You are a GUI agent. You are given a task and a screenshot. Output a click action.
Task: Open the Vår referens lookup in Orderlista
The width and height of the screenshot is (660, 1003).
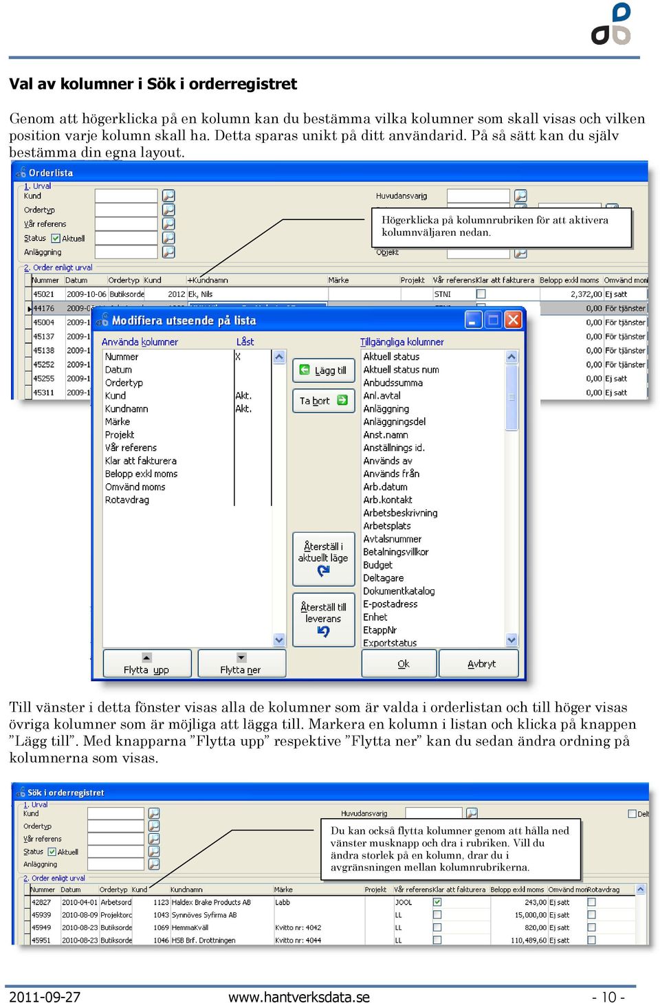[168, 223]
